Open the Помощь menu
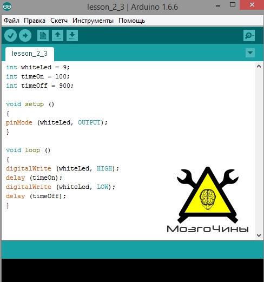 [x=131, y=21]
